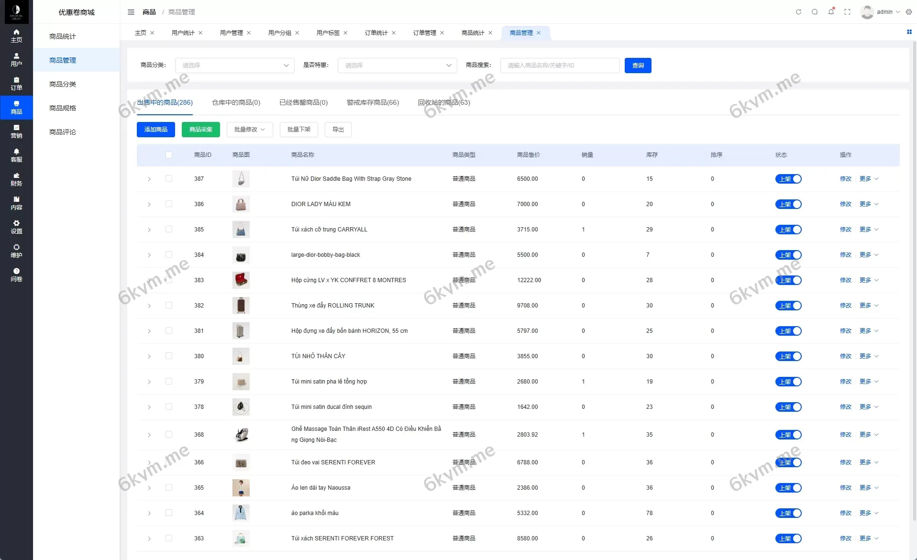Collapse sidebar with the hamburger menu icon
Image resolution: width=917 pixels, height=560 pixels.
(131, 12)
